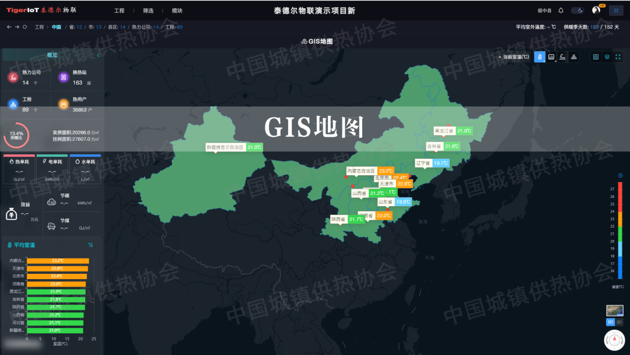Switch map to 3D view
This screenshot has height=355, width=630.
619,322
